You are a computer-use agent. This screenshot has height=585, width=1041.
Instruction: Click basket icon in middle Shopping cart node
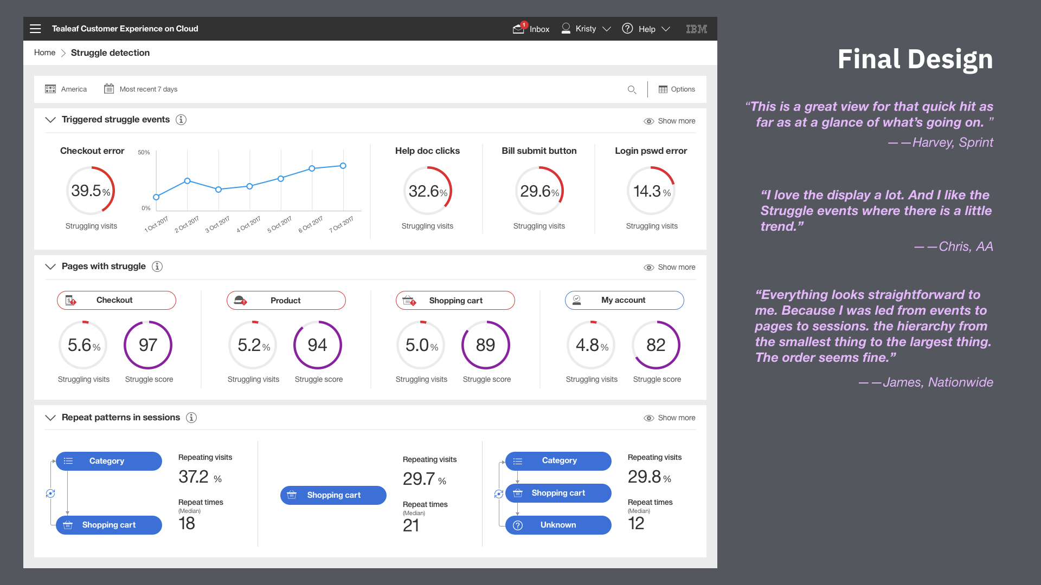pyautogui.click(x=292, y=495)
